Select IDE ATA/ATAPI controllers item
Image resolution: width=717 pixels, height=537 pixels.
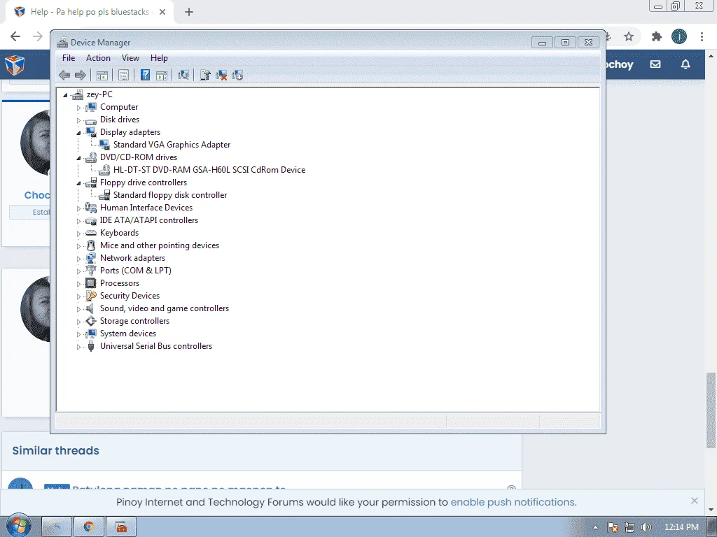point(149,220)
